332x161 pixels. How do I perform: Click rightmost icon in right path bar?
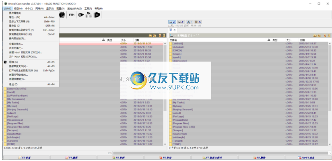point(329,35)
